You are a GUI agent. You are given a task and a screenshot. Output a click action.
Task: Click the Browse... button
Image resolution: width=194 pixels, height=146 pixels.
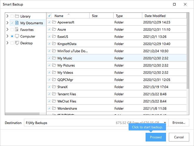(179, 123)
